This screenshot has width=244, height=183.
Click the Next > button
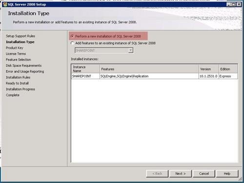tap(181, 174)
